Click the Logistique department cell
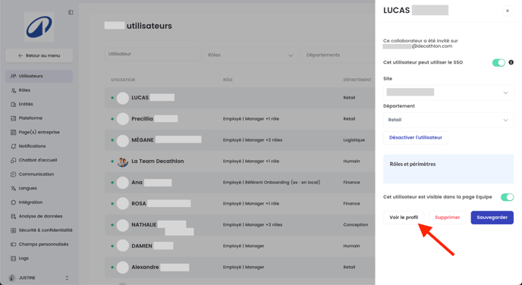This screenshot has height=285, width=522. click(x=354, y=140)
